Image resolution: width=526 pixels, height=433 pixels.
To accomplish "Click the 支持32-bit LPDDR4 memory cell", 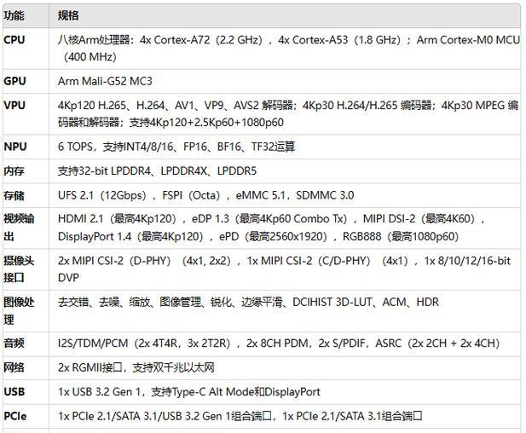I will click(157, 171).
